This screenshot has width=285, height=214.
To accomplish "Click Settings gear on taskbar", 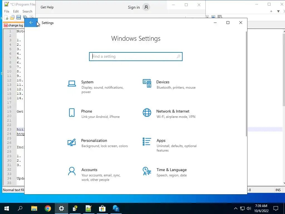I will click(x=62, y=208).
